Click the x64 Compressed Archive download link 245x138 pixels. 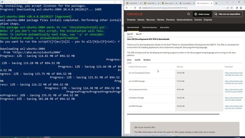point(234,90)
